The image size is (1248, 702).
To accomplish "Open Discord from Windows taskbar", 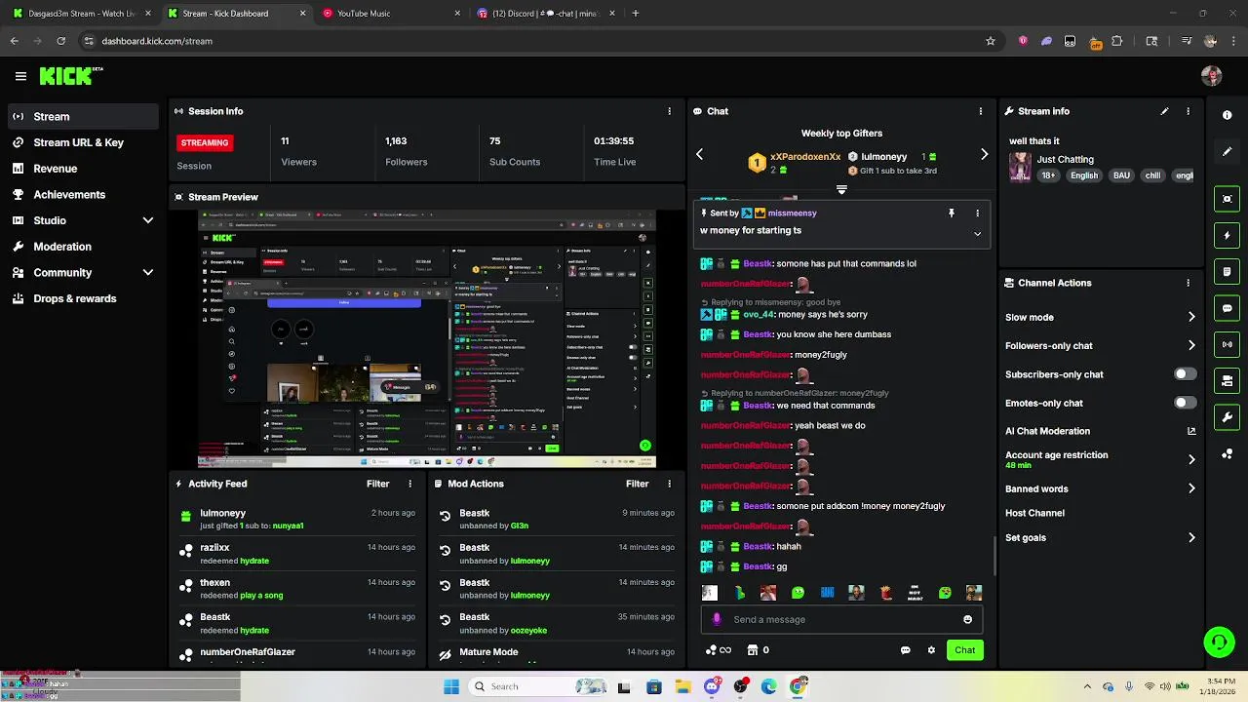I will pos(712,686).
